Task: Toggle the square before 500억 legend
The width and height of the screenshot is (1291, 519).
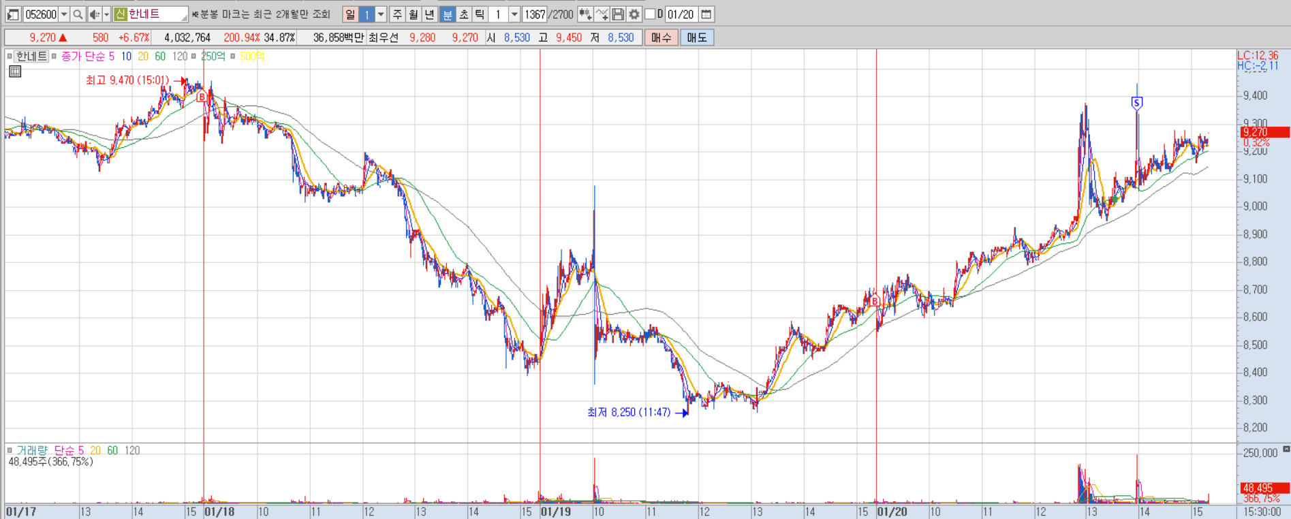Action: pos(233,57)
